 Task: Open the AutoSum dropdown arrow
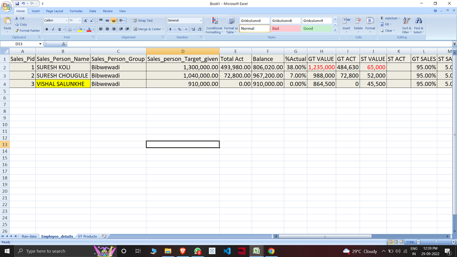point(399,18)
